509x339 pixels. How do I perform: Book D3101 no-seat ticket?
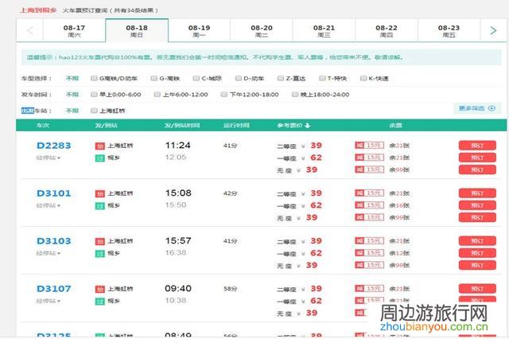click(x=477, y=217)
